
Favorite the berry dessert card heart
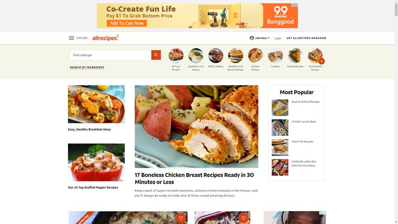(243, 218)
